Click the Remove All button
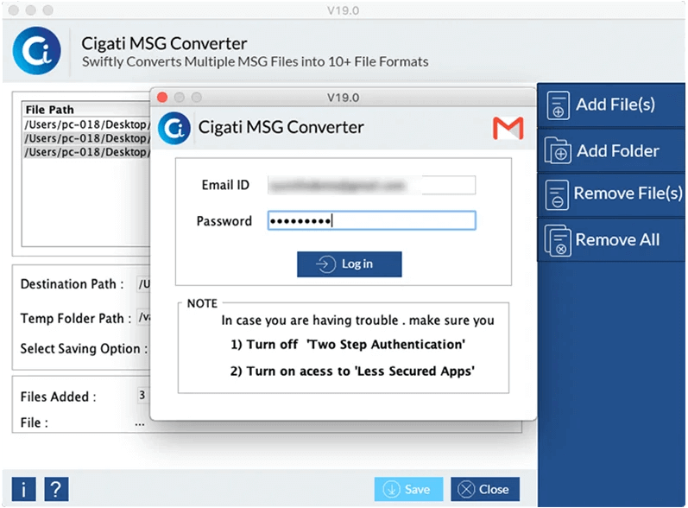The height and width of the screenshot is (508, 688). click(x=611, y=239)
